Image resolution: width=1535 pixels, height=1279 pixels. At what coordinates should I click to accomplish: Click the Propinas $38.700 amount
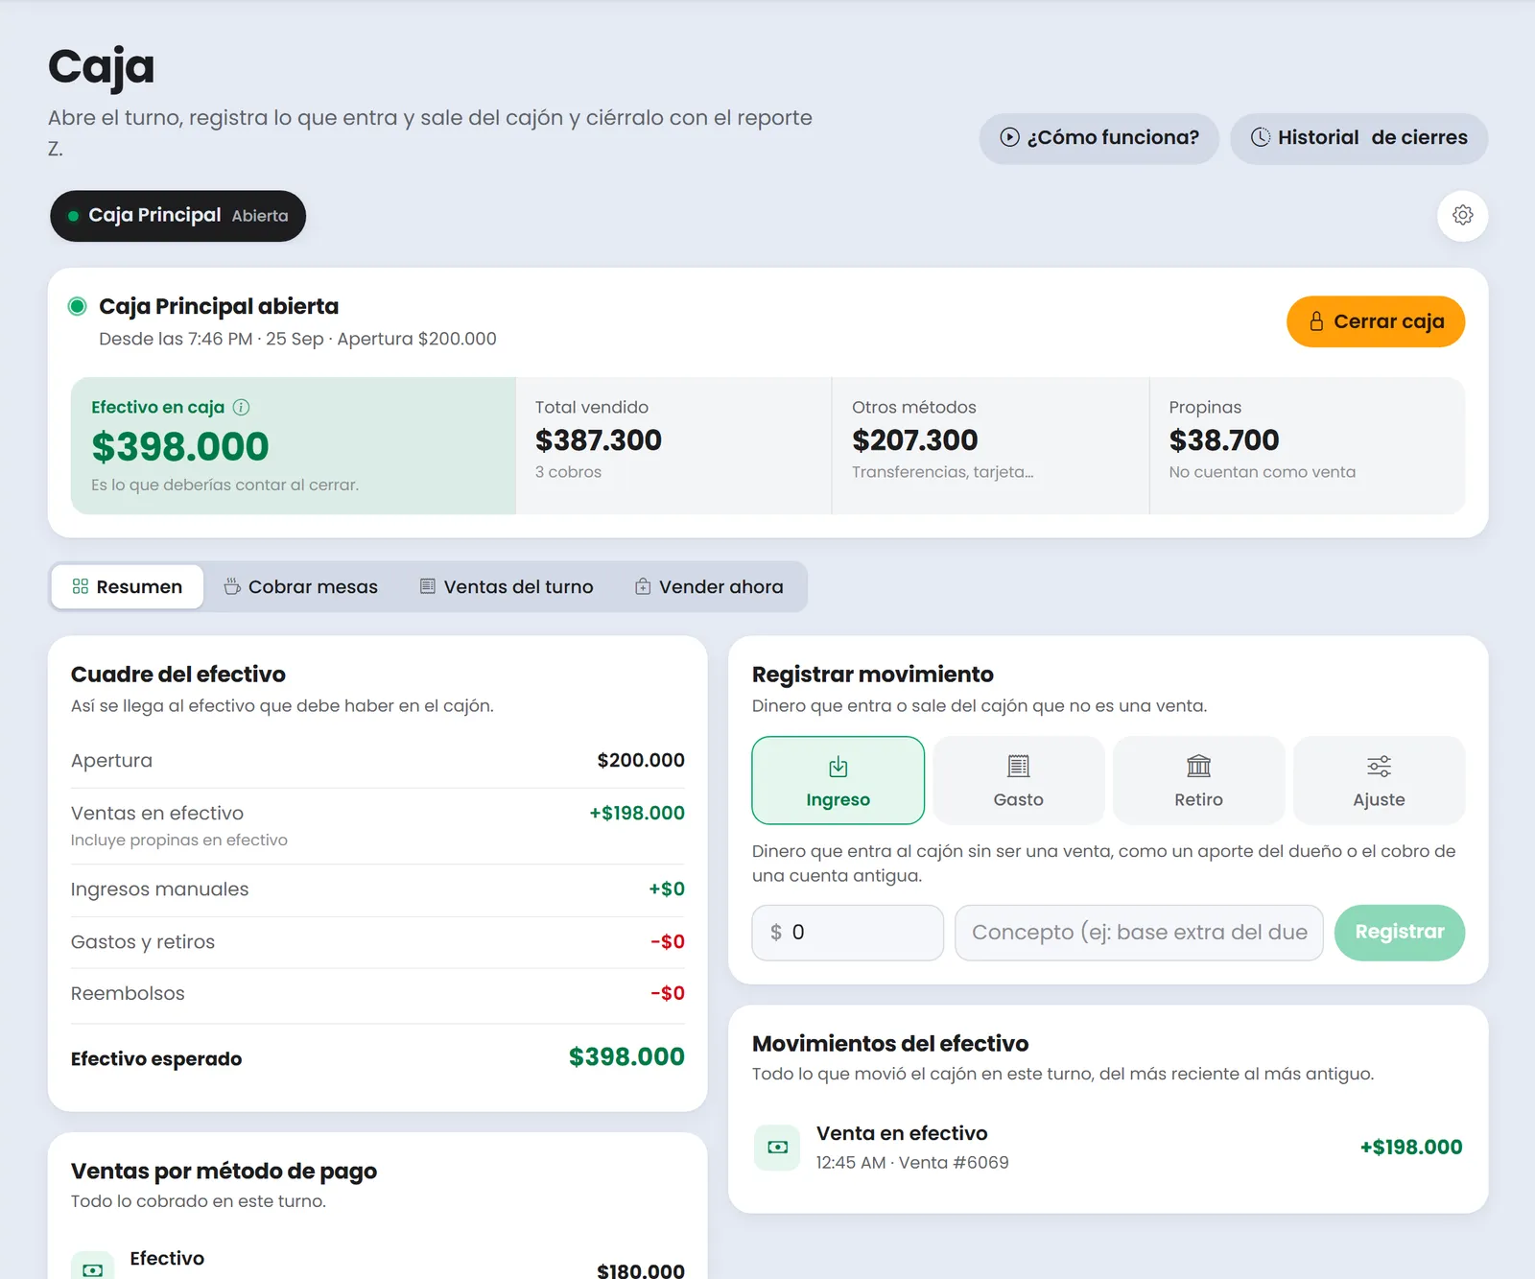click(1224, 440)
